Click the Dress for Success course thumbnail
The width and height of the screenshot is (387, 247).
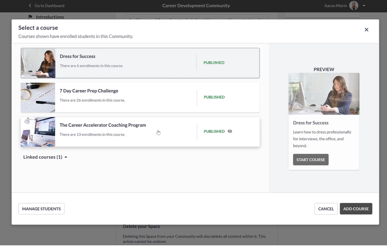click(38, 63)
